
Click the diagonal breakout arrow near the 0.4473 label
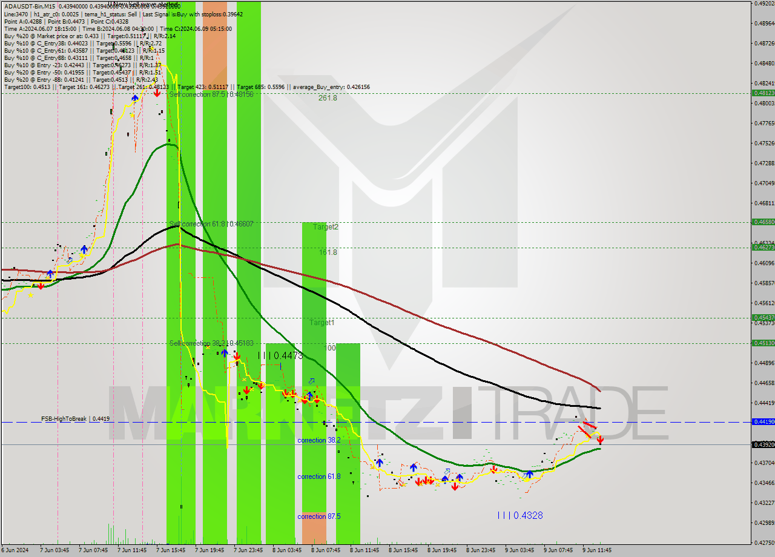click(311, 381)
